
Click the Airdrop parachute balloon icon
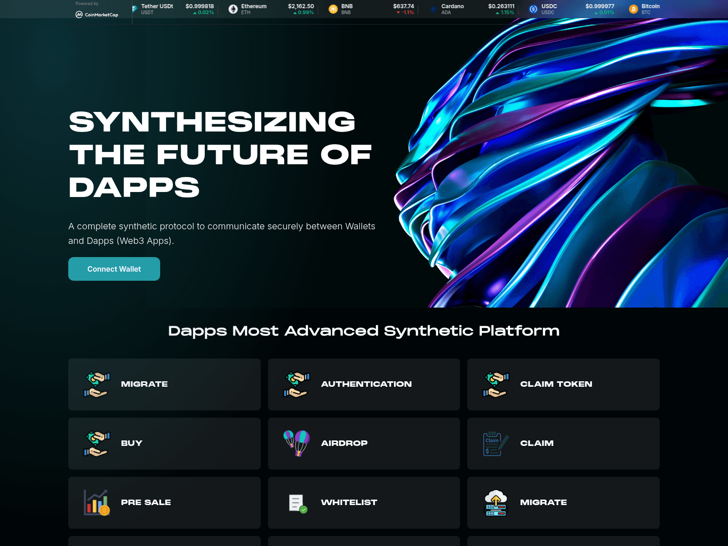pos(296,443)
